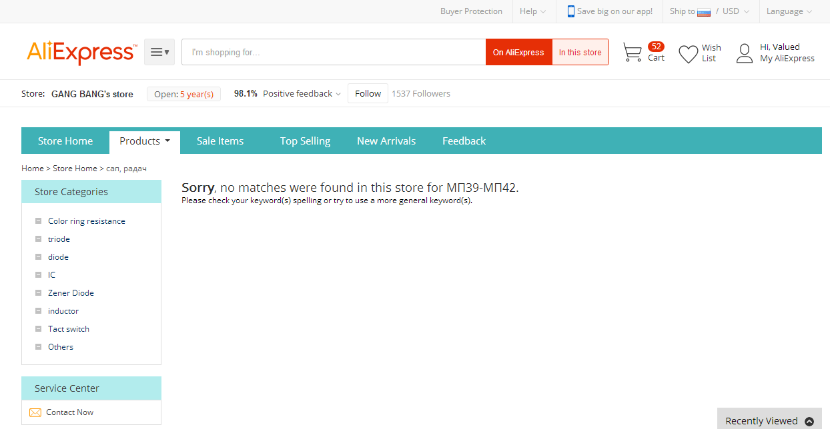Click Home in the breadcrumb
Screen dimensions: 830x429
(33, 169)
